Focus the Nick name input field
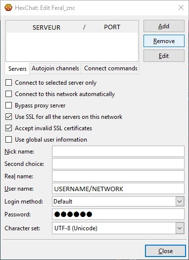Viewport: 189px width, 260px height. pos(118,151)
